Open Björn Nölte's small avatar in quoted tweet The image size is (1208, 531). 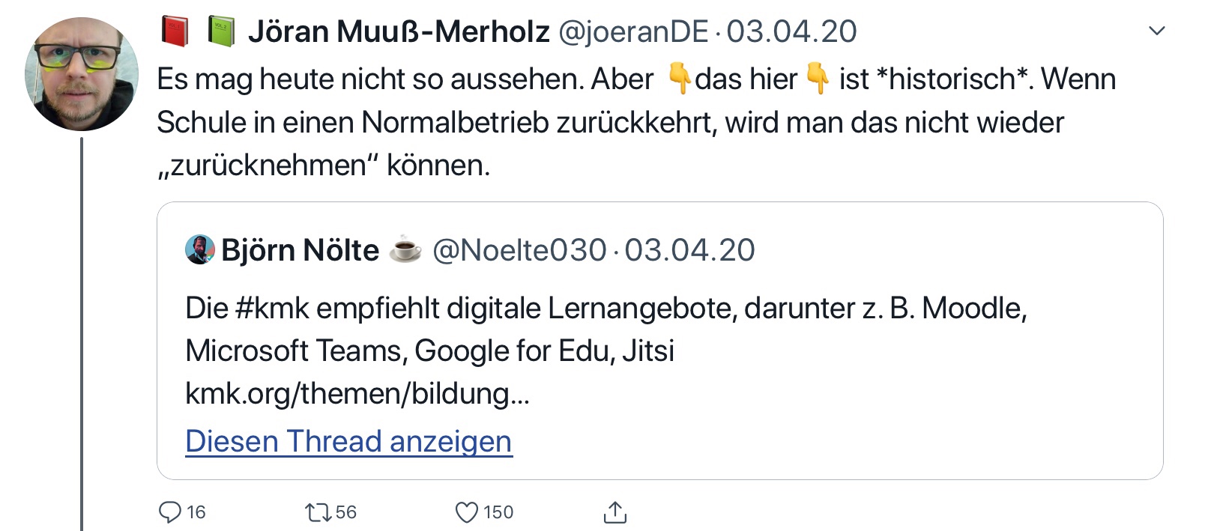[199, 250]
